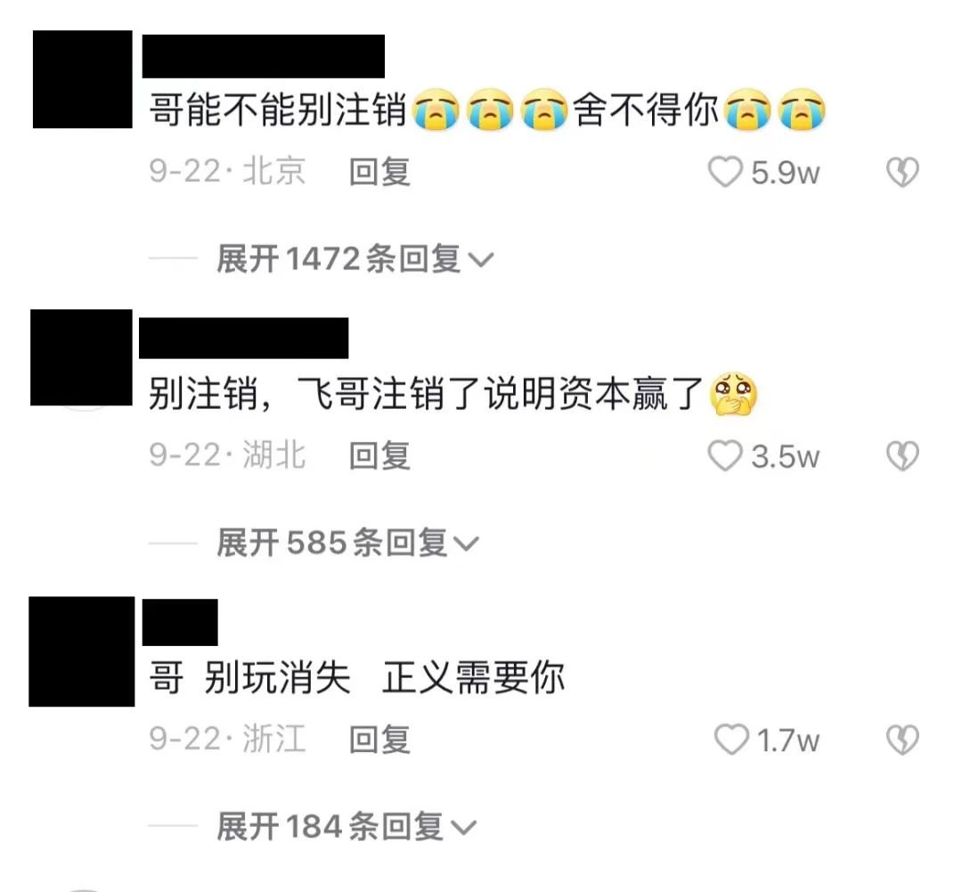
Task: Open the second commenter's avatar
Action: [x=81, y=357]
